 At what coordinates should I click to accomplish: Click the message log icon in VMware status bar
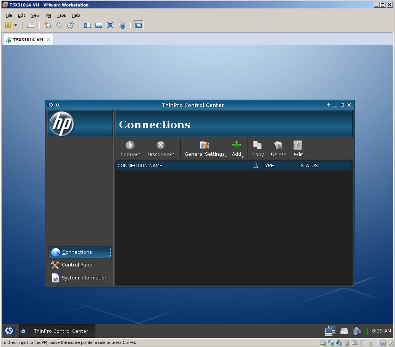click(383, 343)
